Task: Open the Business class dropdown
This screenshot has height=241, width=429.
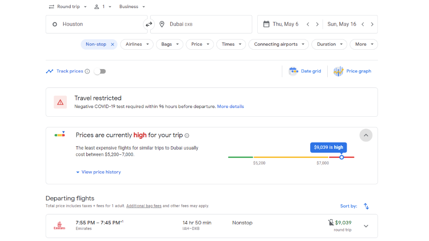Action: 132,7
